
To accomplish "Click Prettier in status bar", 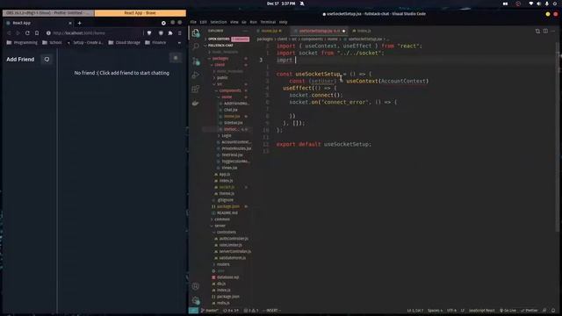I will [530, 310].
